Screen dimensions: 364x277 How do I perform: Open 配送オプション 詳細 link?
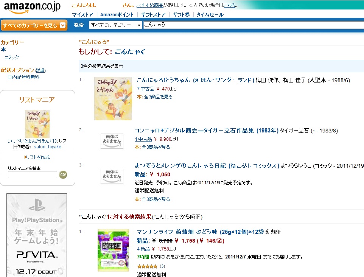tap(40, 70)
